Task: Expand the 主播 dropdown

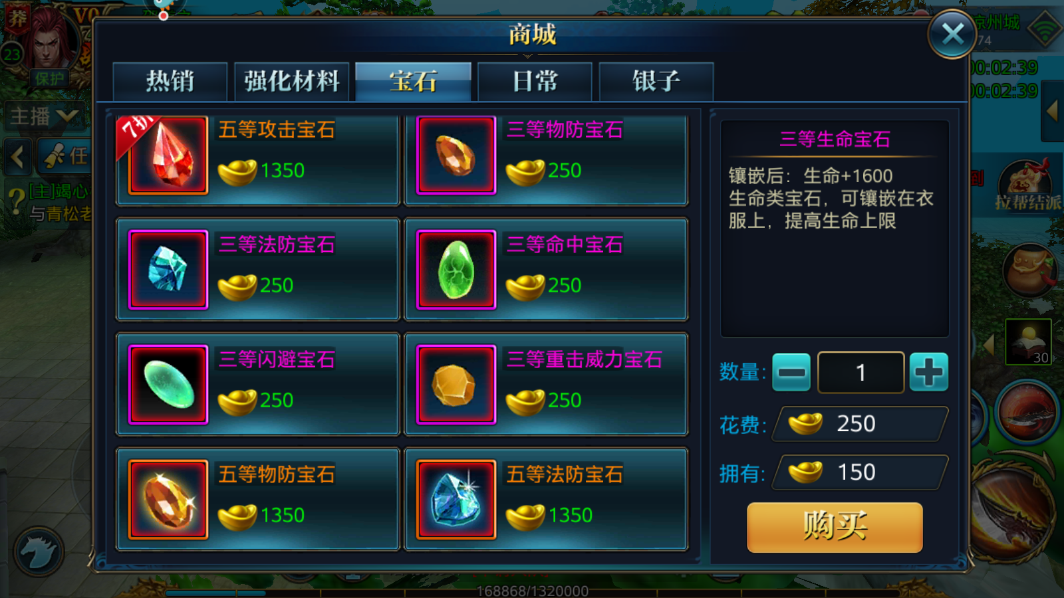Action: pos(45,116)
